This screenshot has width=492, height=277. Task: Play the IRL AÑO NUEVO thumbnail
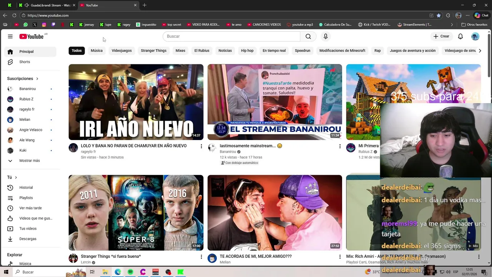136,102
